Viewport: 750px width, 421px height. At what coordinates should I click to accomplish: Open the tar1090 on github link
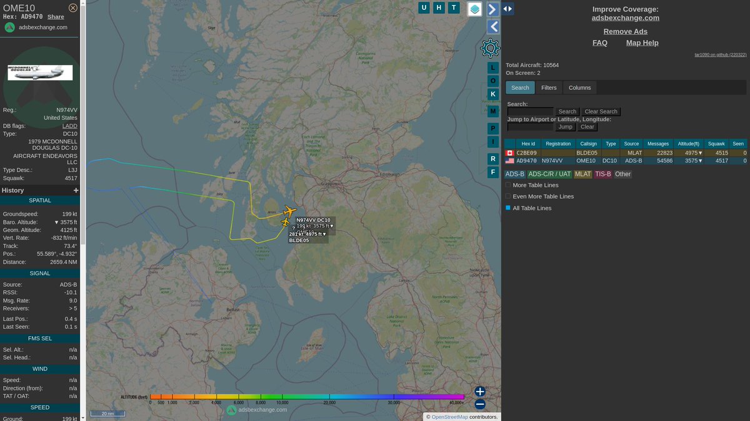[721, 55]
